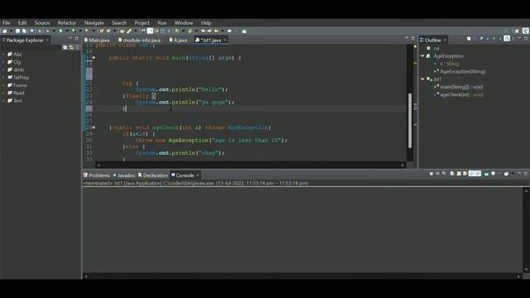Launch Coverage from the toolbar
The height and width of the screenshot is (298, 530).
pyautogui.click(x=74, y=31)
